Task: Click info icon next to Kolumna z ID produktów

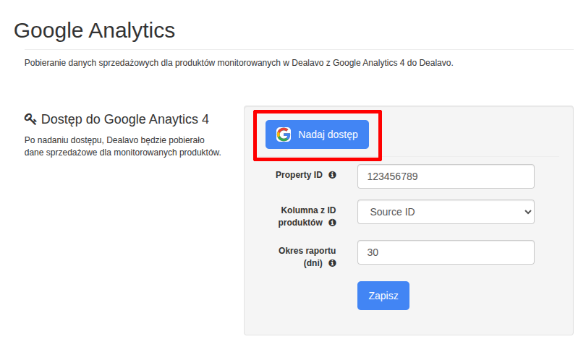Action: pyautogui.click(x=332, y=223)
